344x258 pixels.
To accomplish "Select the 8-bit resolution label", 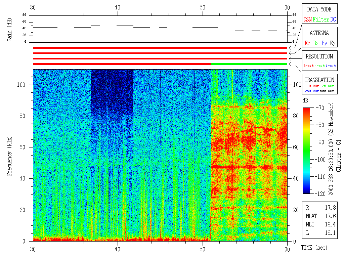I will coord(309,66).
